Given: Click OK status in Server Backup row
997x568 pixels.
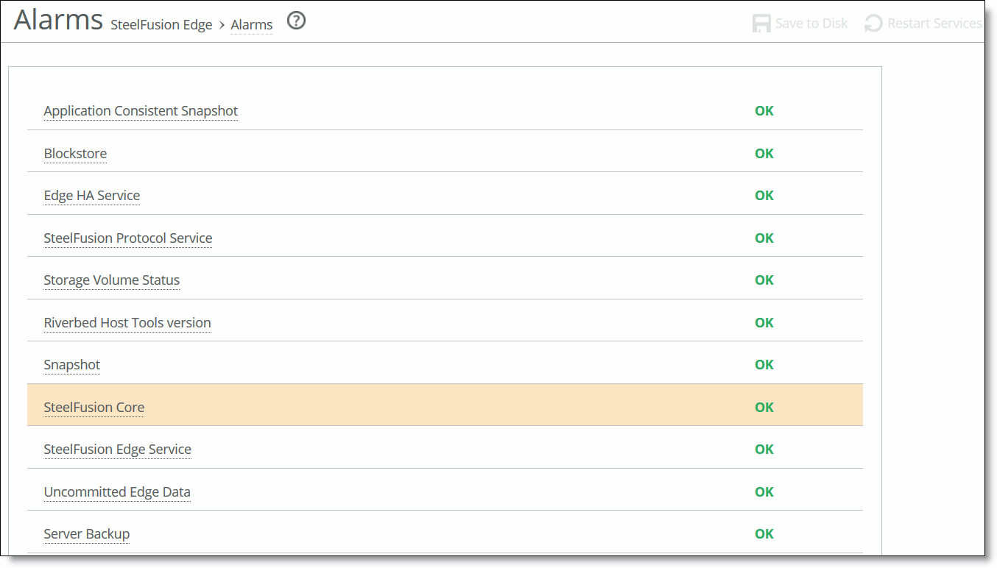Looking at the screenshot, I should pyautogui.click(x=764, y=534).
